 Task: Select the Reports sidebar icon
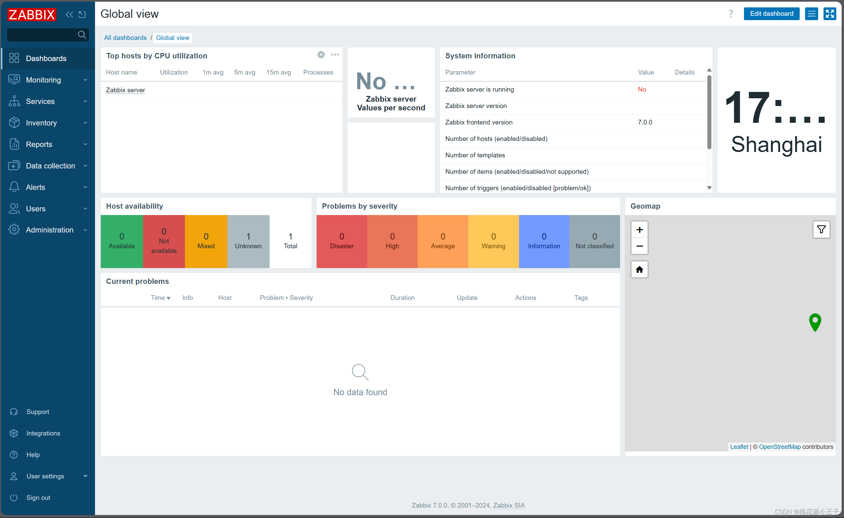pos(14,144)
